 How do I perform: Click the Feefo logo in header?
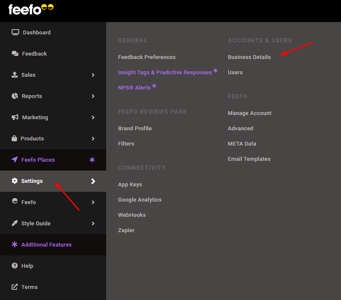(31, 9)
